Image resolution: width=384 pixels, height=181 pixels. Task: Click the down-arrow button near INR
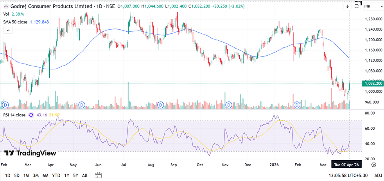(347, 6)
